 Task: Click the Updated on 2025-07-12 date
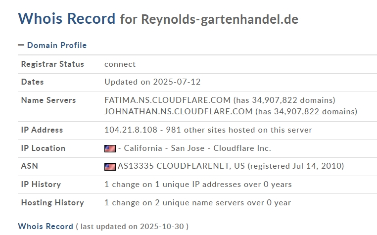coord(152,82)
